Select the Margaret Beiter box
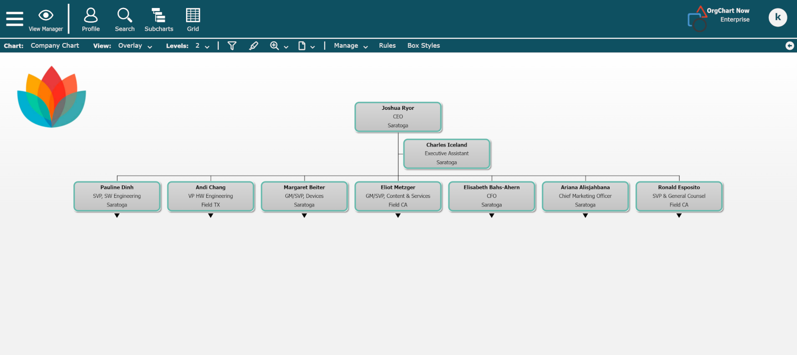Viewport: 797px width, 355px height. click(304, 196)
